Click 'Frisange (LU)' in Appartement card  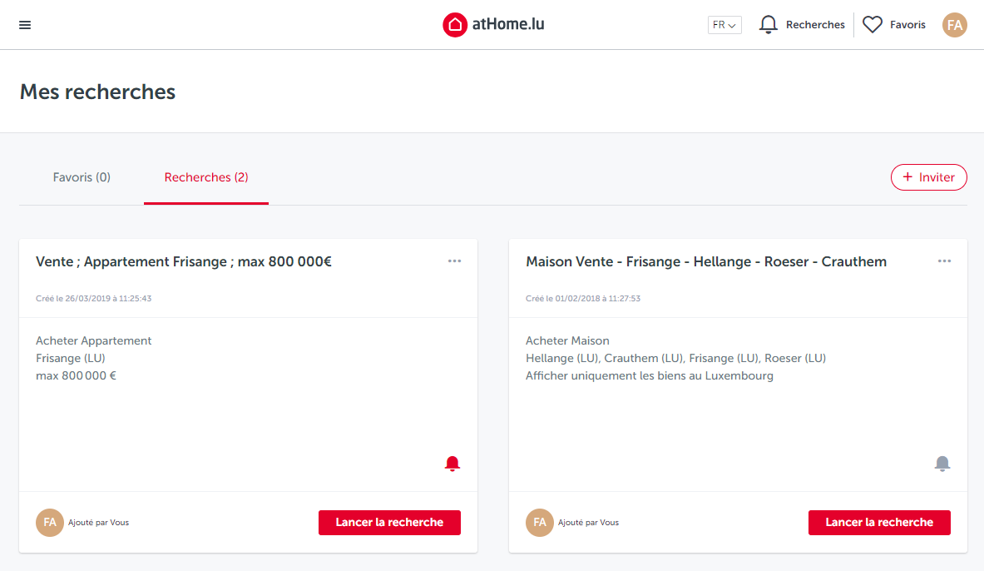70,358
